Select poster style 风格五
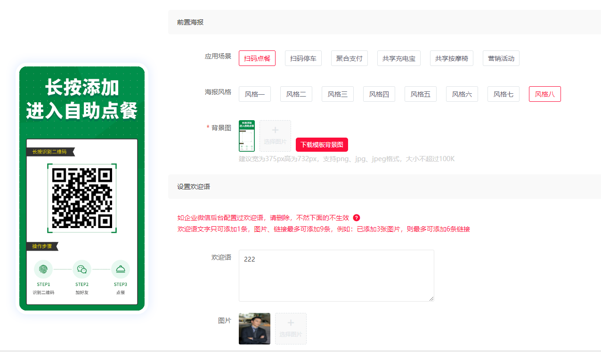This screenshot has height=352, width=601. [x=421, y=94]
